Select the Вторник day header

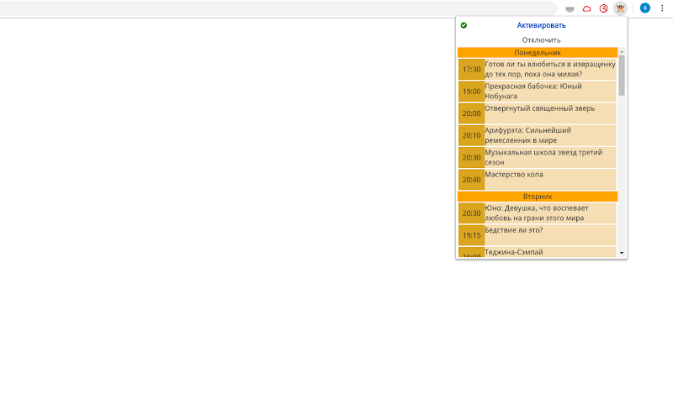point(538,197)
